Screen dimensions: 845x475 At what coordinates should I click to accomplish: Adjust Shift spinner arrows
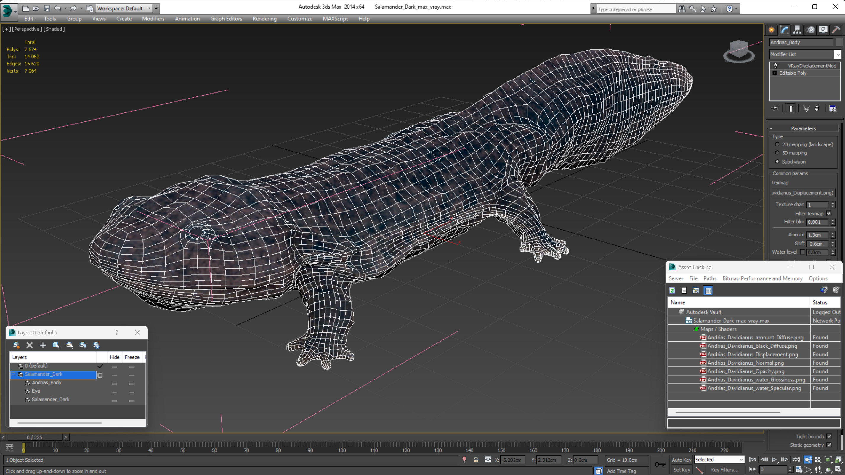[x=833, y=244]
